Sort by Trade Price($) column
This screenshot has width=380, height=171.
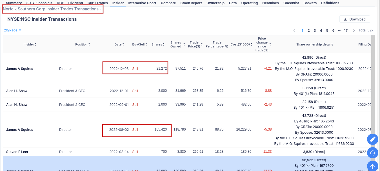click(195, 44)
